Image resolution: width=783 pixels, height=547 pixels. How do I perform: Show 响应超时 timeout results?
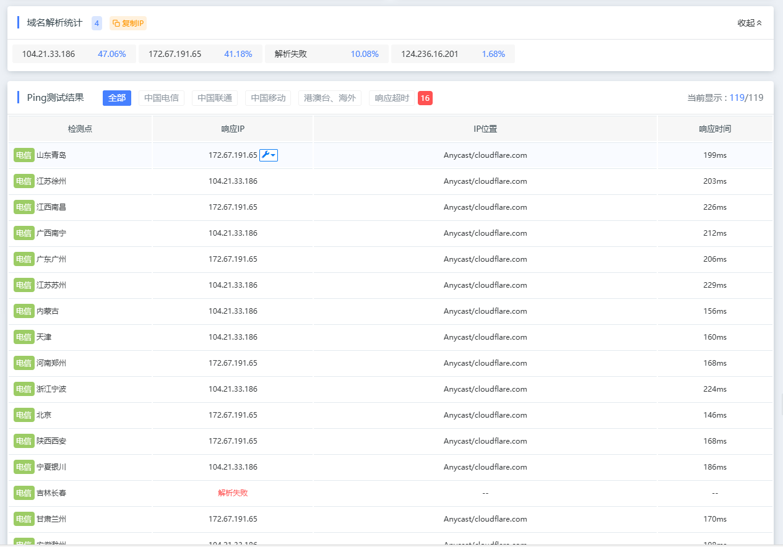392,98
